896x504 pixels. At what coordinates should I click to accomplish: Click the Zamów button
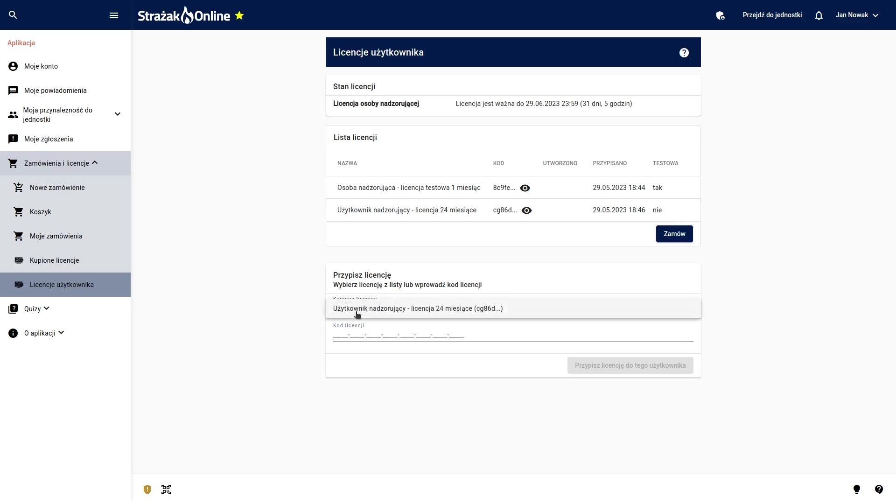[x=674, y=234]
